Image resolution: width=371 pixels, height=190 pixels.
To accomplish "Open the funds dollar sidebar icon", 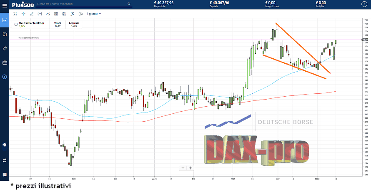I will (5, 77).
